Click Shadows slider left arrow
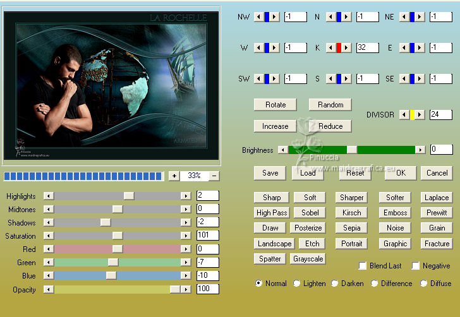The width and height of the screenshot is (460, 317). (49, 222)
